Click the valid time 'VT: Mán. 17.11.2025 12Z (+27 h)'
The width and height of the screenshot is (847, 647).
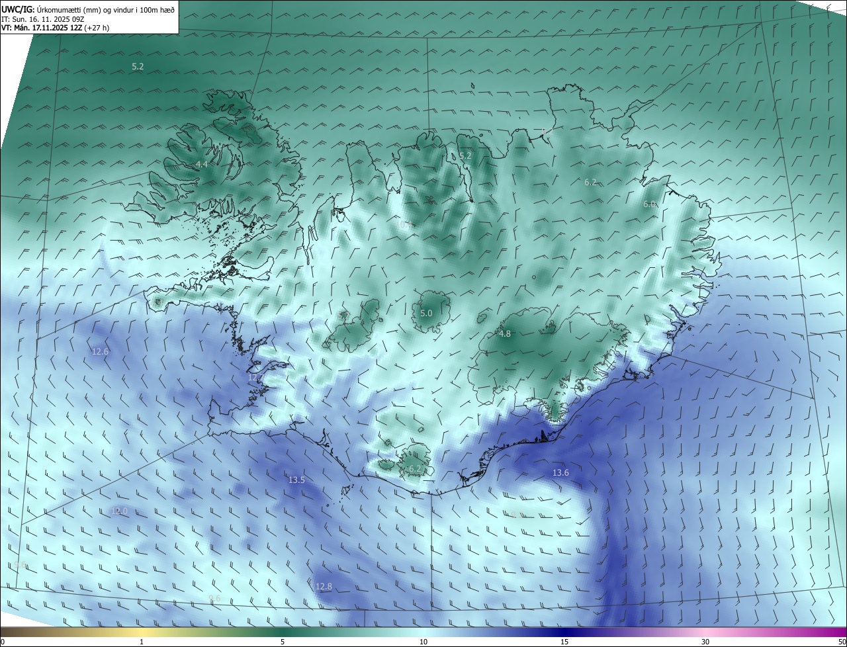tap(56, 28)
